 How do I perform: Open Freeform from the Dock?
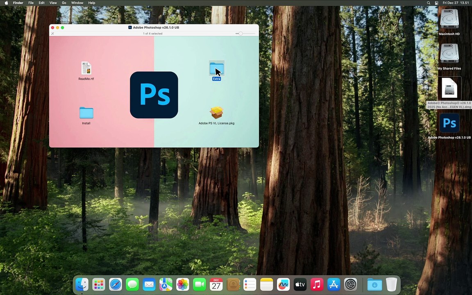(283, 284)
